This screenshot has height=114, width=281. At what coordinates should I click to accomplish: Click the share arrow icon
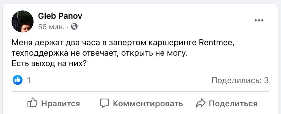point(201,103)
